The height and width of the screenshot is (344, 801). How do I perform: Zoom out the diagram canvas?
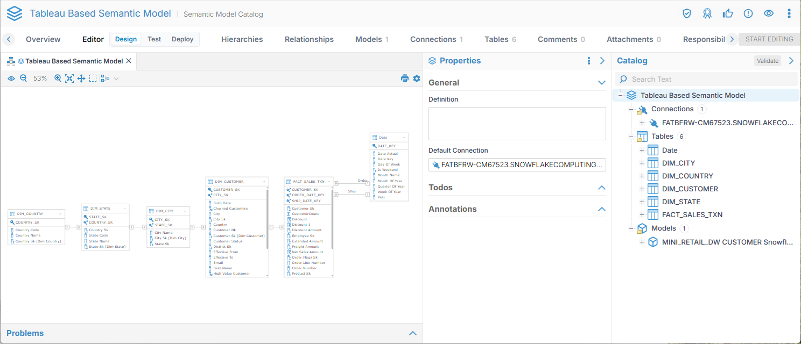[24, 78]
